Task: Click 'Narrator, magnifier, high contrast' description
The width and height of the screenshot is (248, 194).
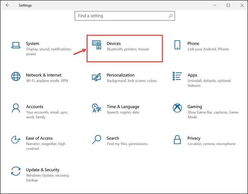Action: (46, 146)
